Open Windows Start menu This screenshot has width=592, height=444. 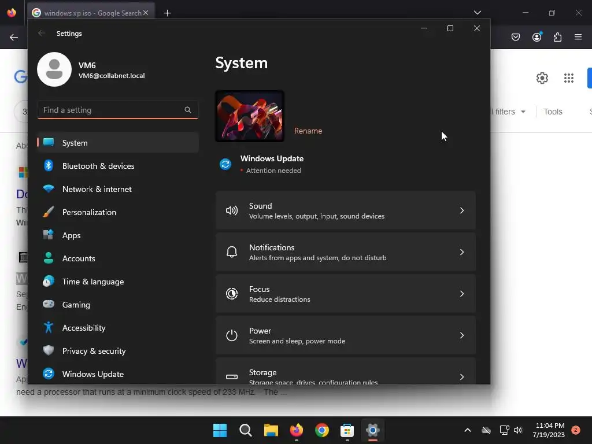[220, 430]
